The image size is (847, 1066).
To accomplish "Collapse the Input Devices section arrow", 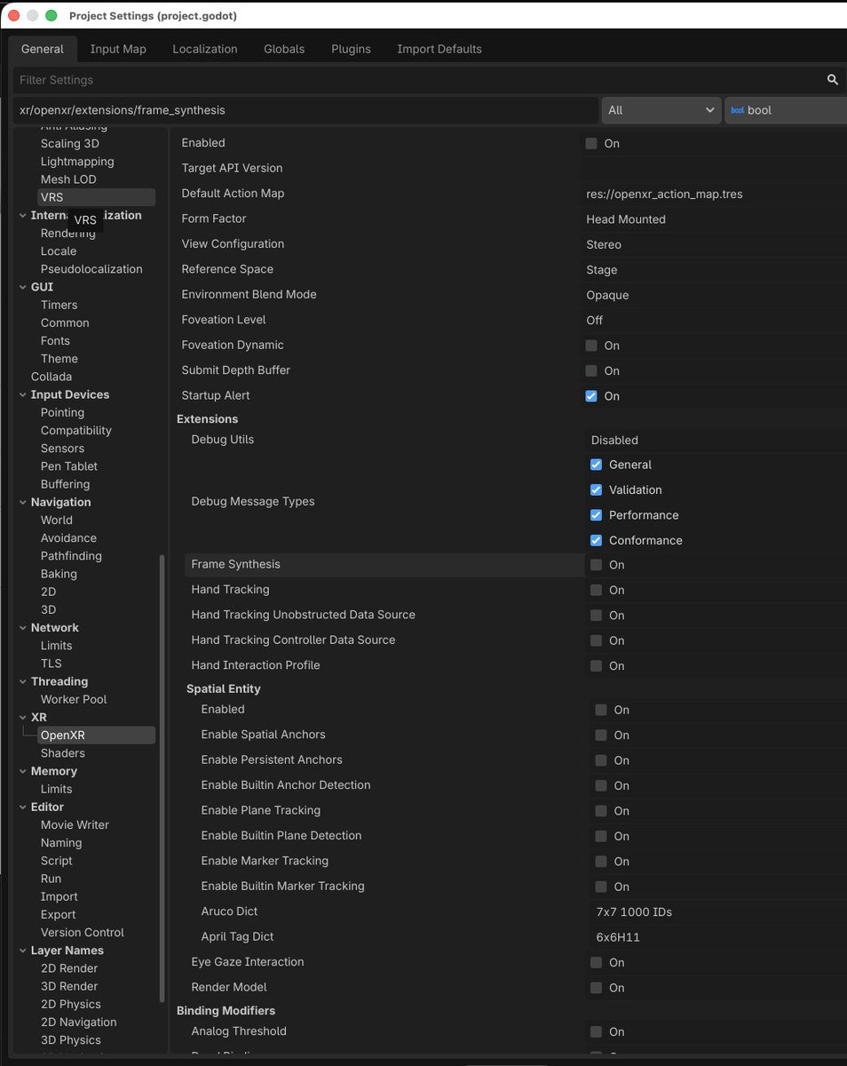I will 22,394.
